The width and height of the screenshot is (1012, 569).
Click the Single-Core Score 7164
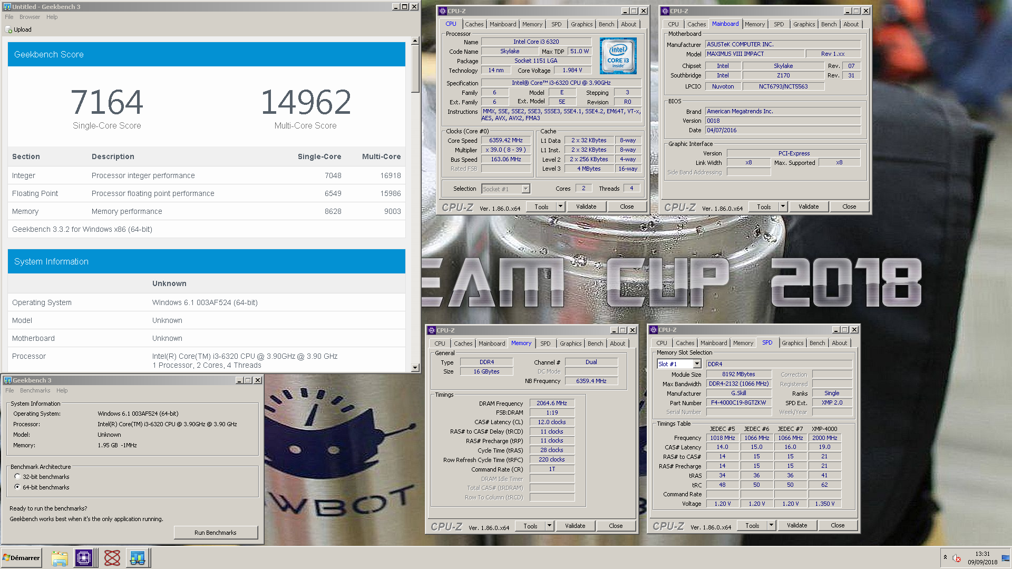tap(107, 102)
